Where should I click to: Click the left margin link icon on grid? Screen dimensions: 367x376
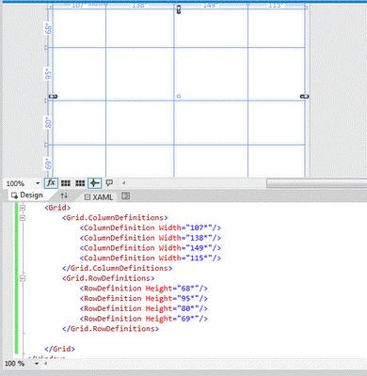click(54, 96)
